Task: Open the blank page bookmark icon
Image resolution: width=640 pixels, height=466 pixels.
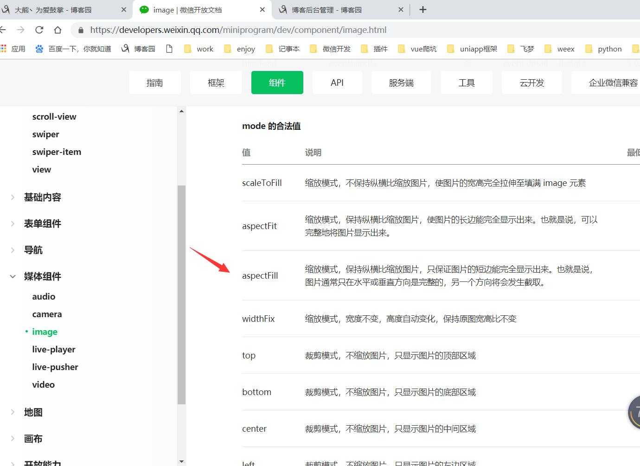Action: 169,49
